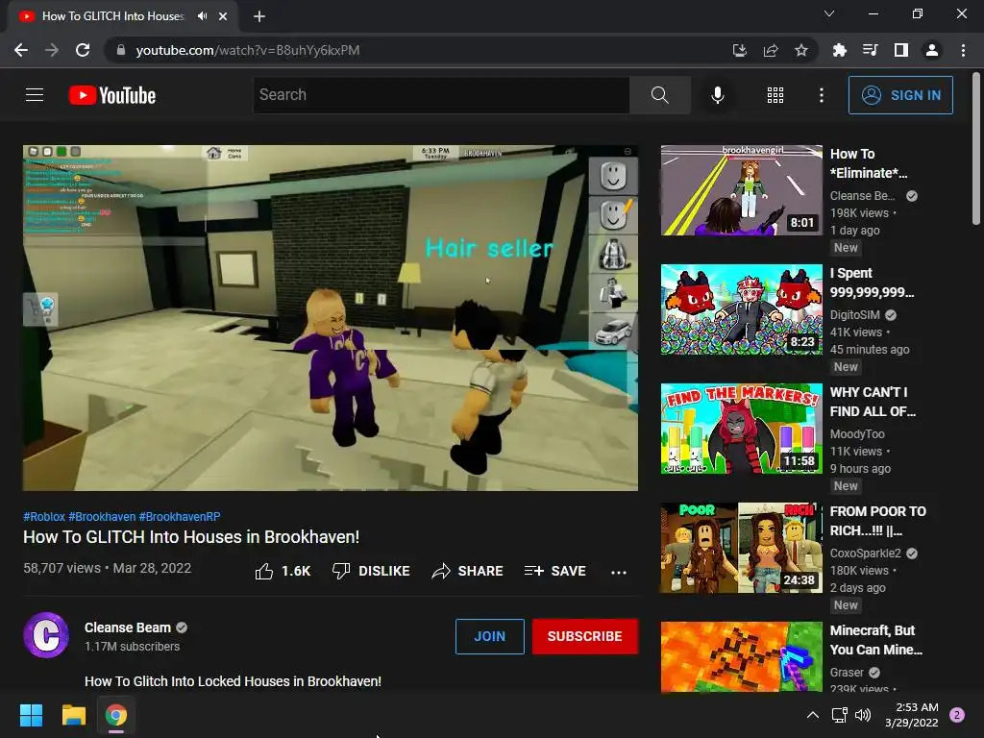Dislike the video

(372, 571)
